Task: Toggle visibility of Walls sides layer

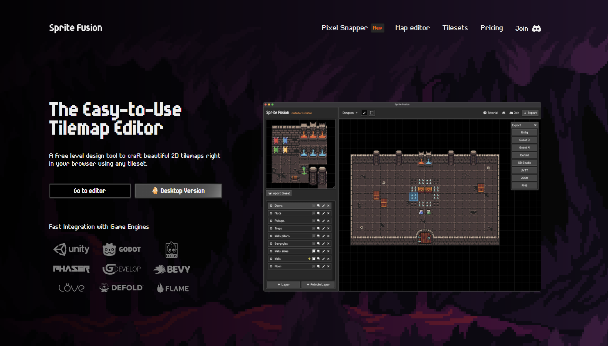Action: coord(271,251)
